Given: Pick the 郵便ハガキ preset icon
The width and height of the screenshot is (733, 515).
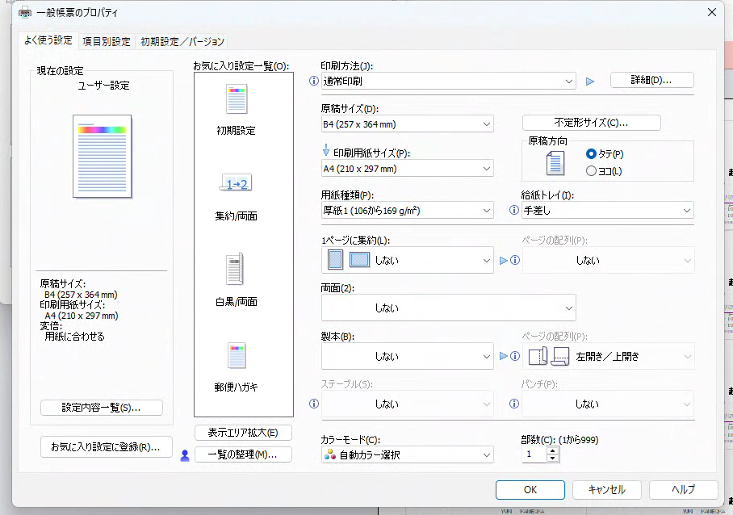Looking at the screenshot, I should [237, 355].
